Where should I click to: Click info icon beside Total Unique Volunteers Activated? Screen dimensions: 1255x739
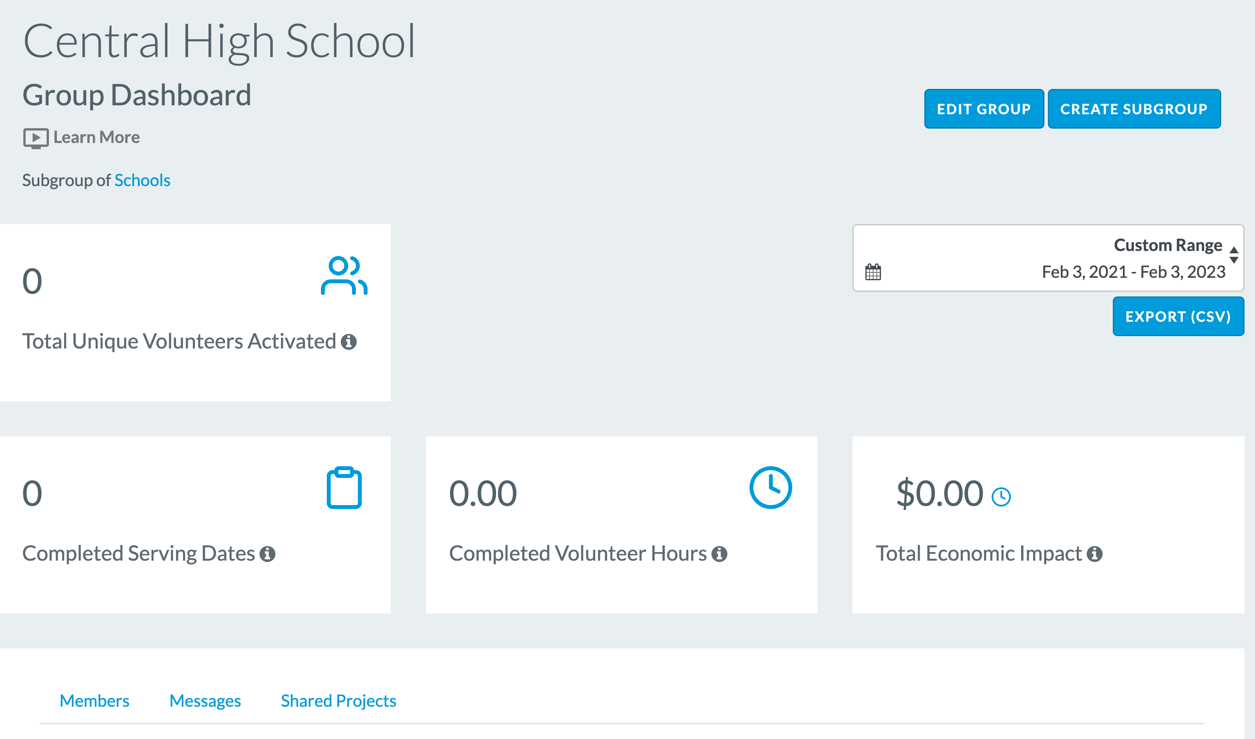click(349, 342)
